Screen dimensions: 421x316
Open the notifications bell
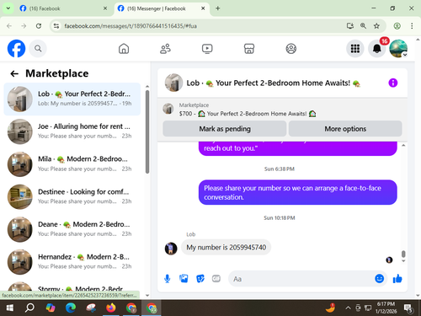point(377,49)
